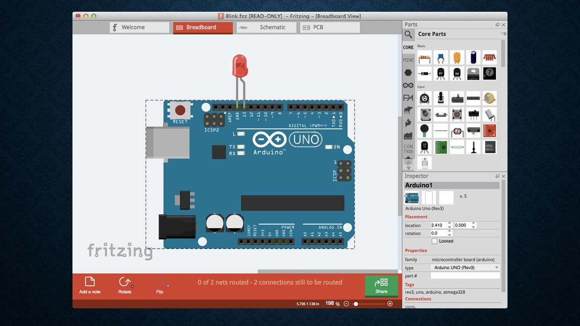Click zoom out minus icon
The image size is (580, 326).
coord(346,304)
